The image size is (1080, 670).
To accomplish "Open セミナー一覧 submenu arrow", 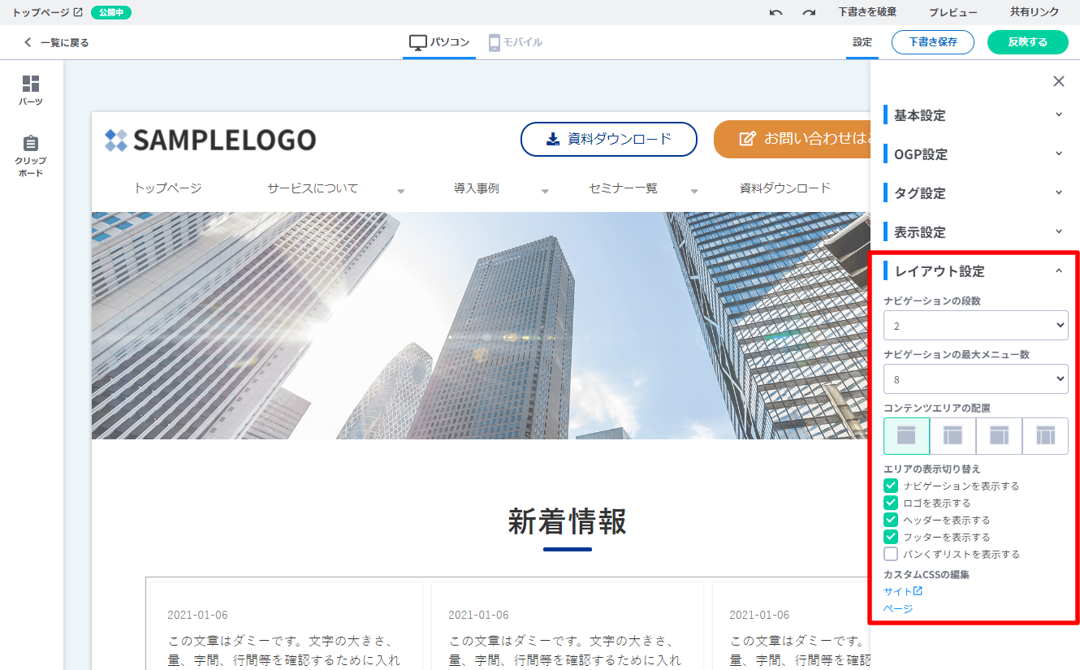I will [694, 192].
